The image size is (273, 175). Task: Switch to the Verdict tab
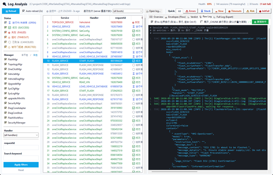[192, 17]
